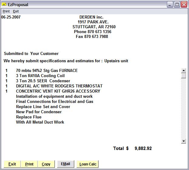This screenshot has width=189, height=170.
Task: Click the yellow Print button
Action: [29, 164]
